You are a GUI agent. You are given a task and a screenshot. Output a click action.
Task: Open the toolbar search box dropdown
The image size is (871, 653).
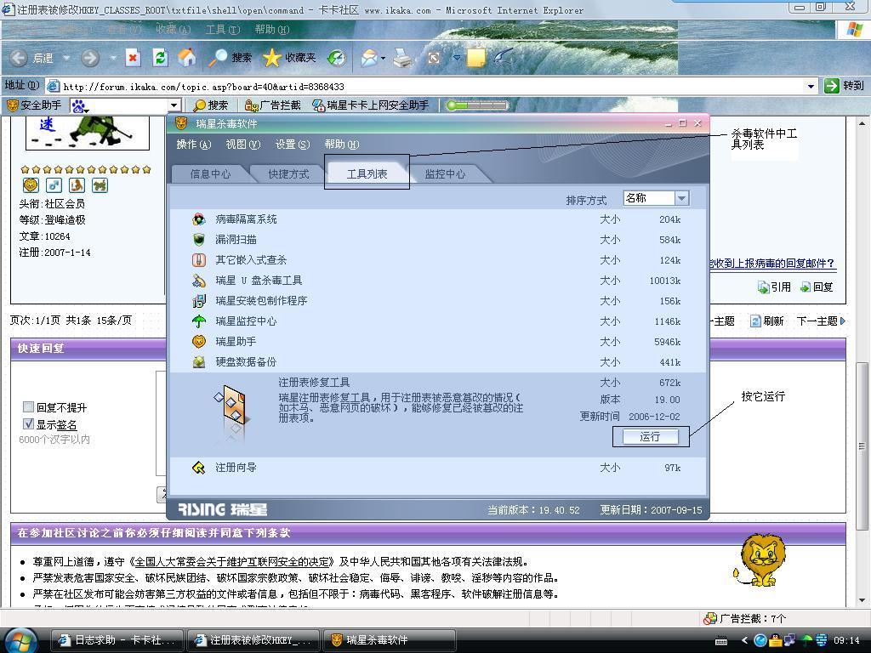tap(174, 105)
